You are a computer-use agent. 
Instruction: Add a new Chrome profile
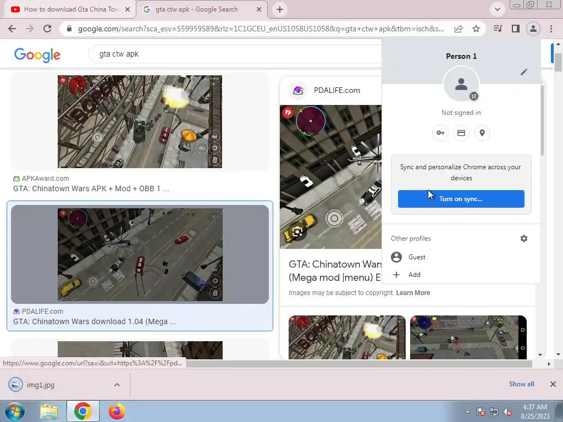(461, 275)
